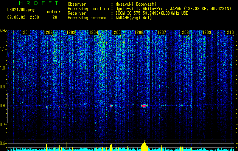Click the meteor count value 26

click(x=55, y=17)
